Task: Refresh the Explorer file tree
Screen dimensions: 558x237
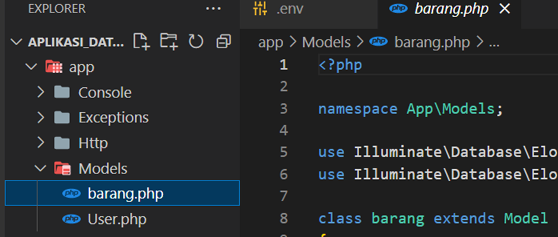Action: click(x=196, y=42)
